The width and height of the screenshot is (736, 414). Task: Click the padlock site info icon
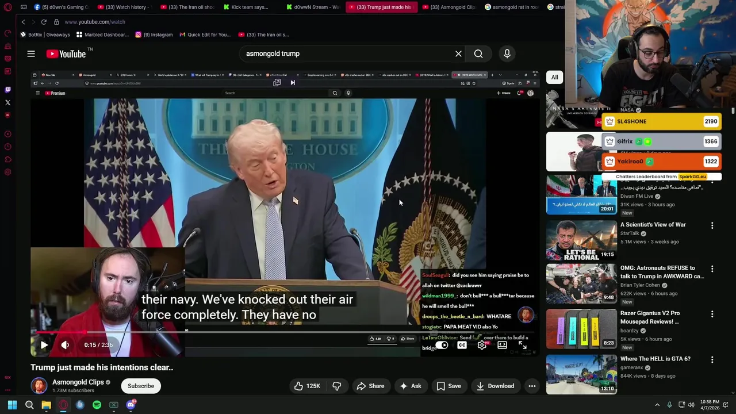click(56, 22)
